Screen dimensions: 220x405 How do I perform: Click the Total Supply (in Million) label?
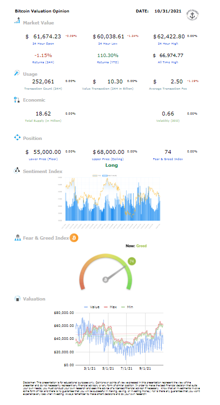[x=43, y=121]
